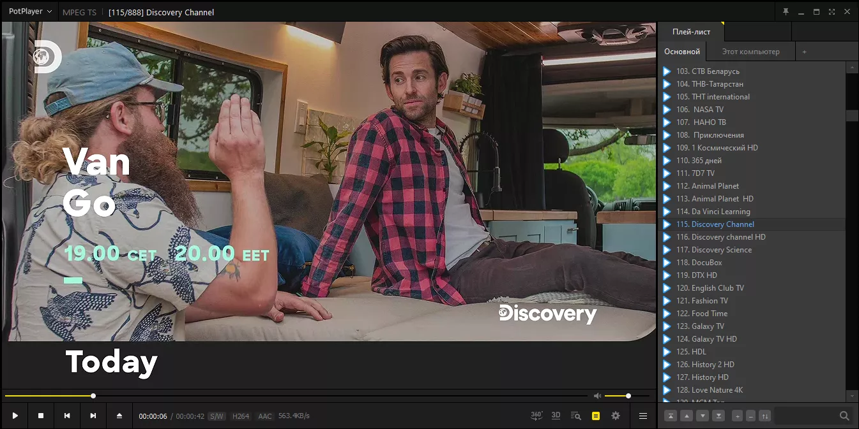859x429 pixels.
Task: Choose 126. History 2 HD channel
Action: click(x=752, y=365)
